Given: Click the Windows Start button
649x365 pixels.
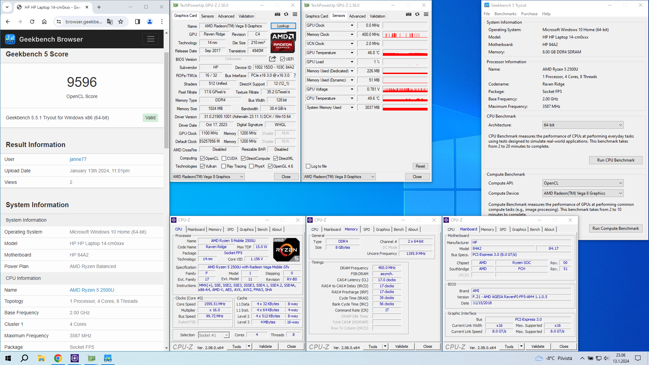Looking at the screenshot, I should [x=8, y=358].
